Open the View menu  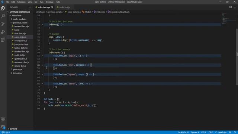click(x=30, y=2)
